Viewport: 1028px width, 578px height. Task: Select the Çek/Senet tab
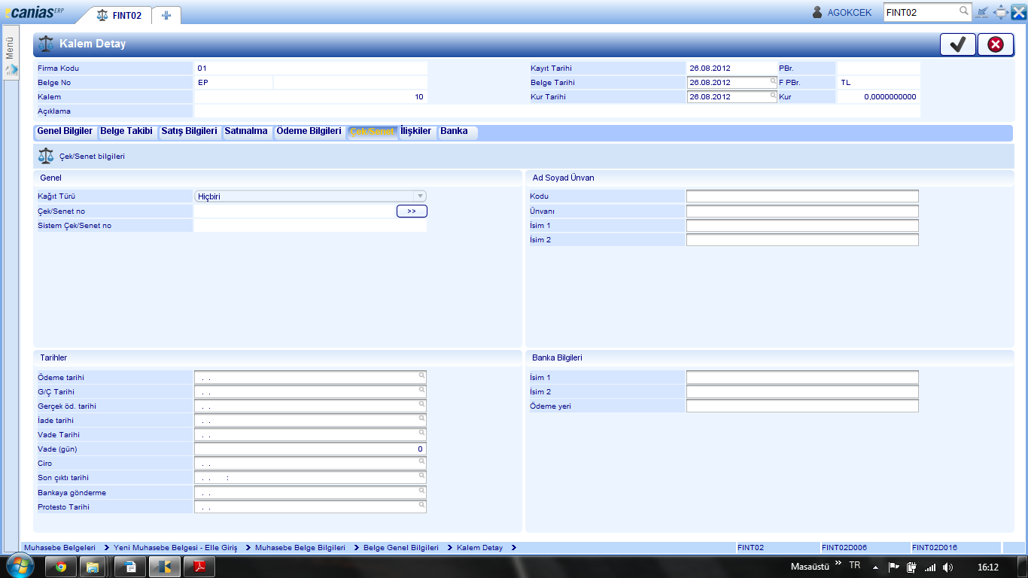tap(372, 132)
